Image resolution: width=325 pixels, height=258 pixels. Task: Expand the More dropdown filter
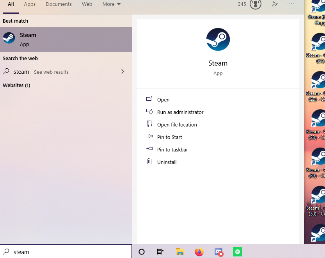pos(112,4)
